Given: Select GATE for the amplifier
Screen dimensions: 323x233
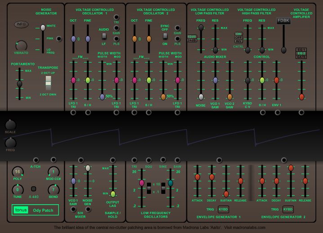Looking at the screenshot, I should (x=301, y=57).
